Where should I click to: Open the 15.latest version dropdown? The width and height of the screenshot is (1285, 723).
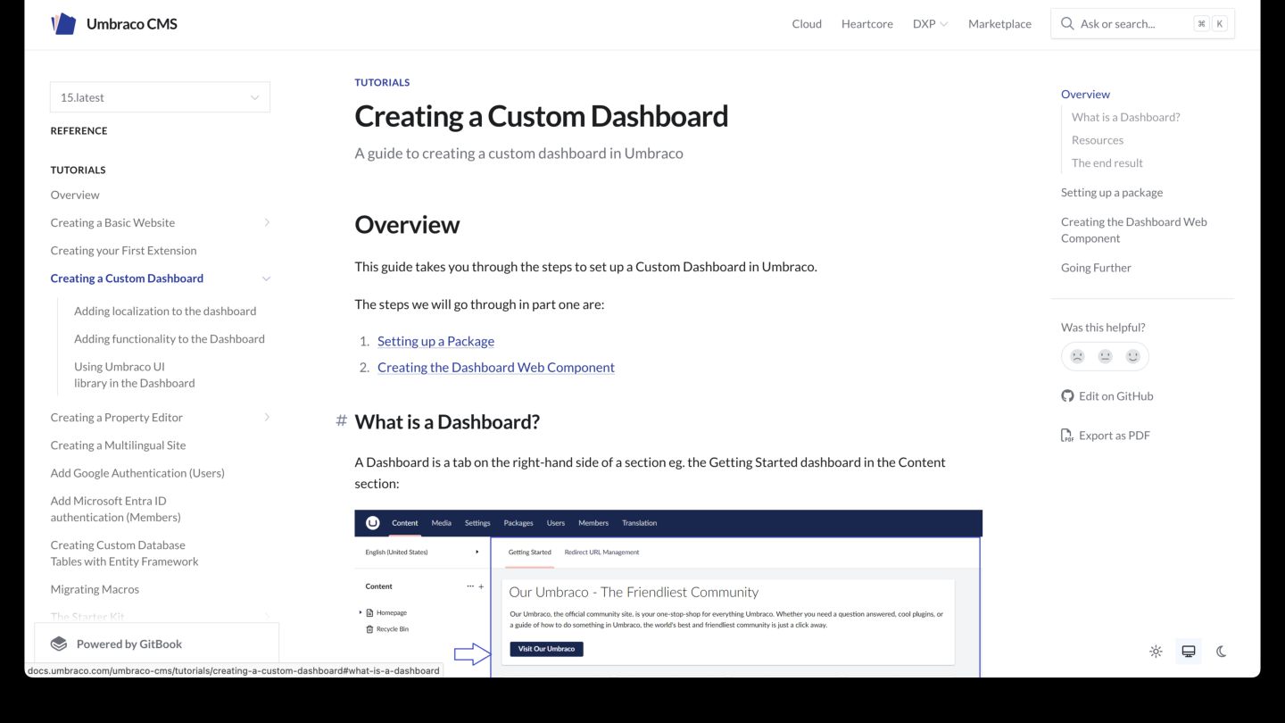pyautogui.click(x=160, y=97)
